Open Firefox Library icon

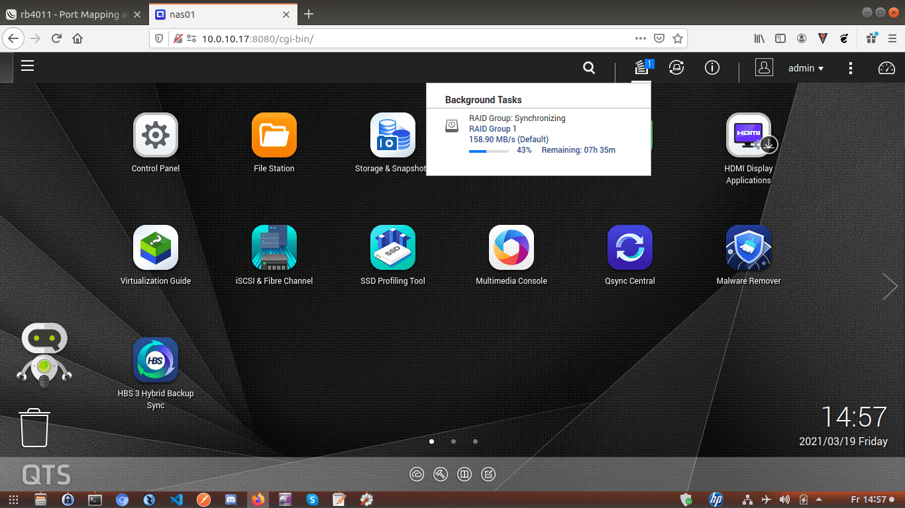(759, 38)
